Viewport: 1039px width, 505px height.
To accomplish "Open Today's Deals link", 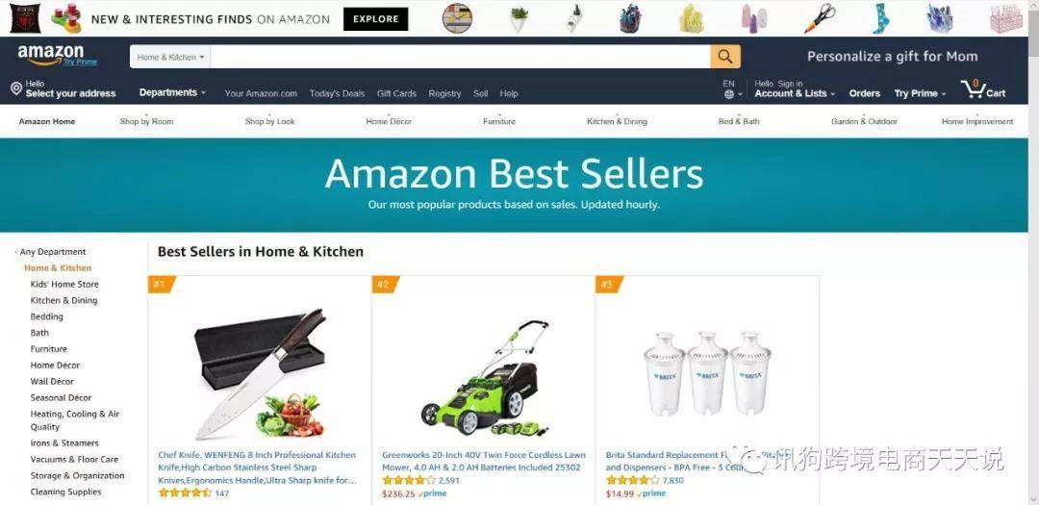I will point(337,93).
